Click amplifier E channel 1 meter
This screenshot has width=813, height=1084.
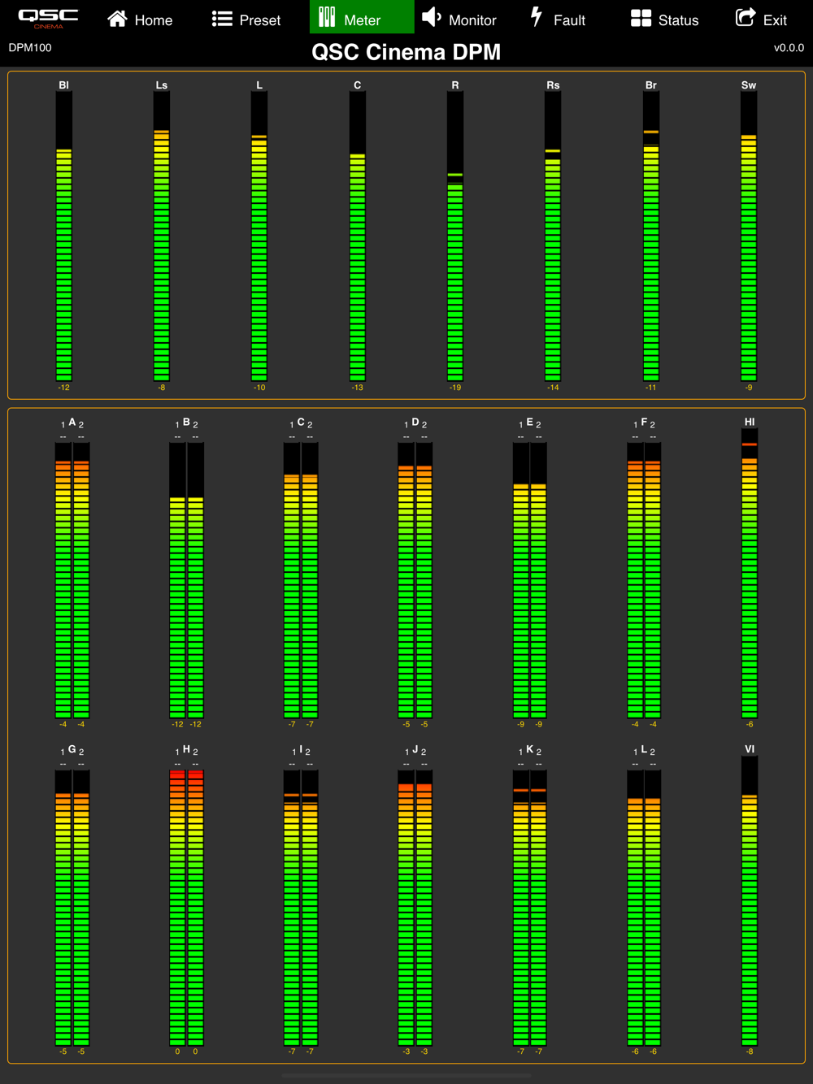[x=521, y=580]
